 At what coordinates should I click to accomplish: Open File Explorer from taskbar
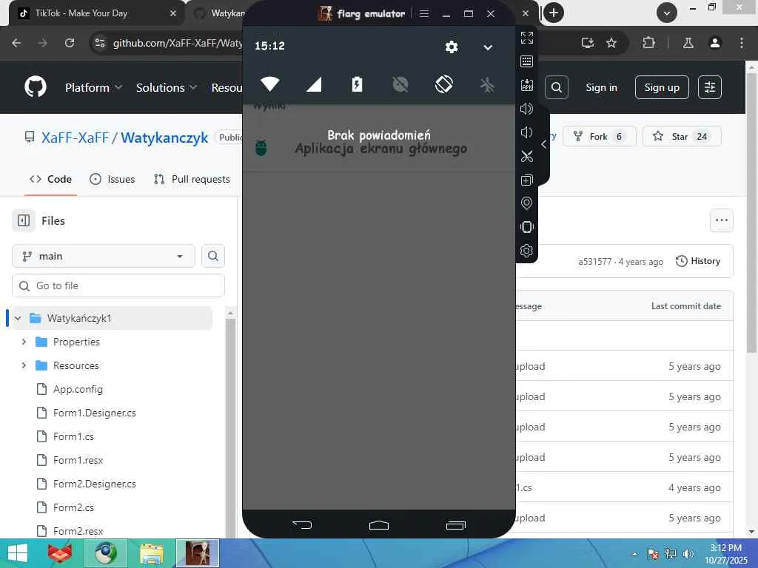coord(151,553)
